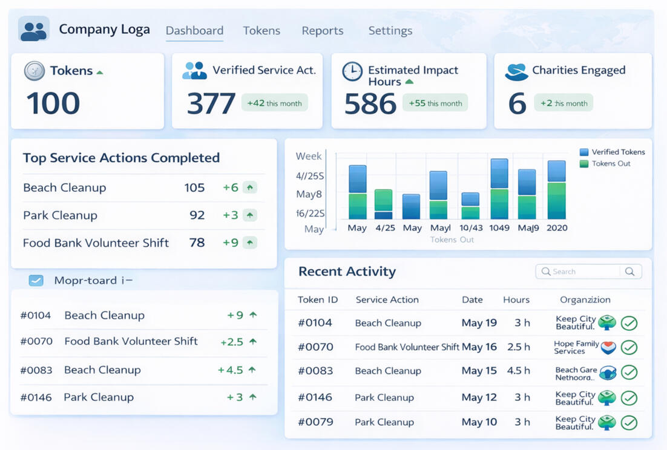Click the Verified Service Act. people icon
The width and height of the screenshot is (667, 450).
click(194, 71)
